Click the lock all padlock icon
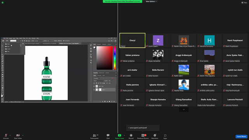249x140 pixels. tap(104, 83)
